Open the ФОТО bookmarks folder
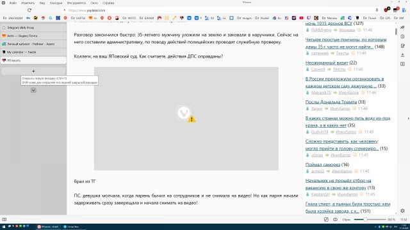This screenshot has height=230, width=410. tap(129, 18)
